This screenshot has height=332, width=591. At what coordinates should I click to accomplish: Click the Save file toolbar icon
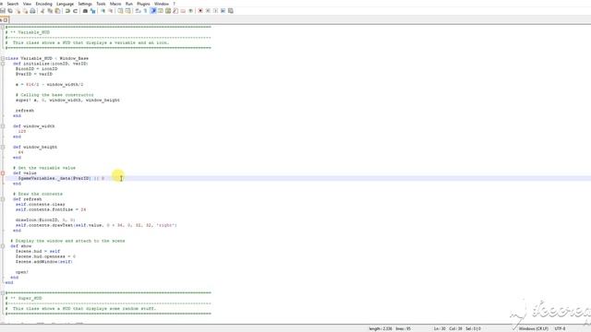(x=3, y=11)
